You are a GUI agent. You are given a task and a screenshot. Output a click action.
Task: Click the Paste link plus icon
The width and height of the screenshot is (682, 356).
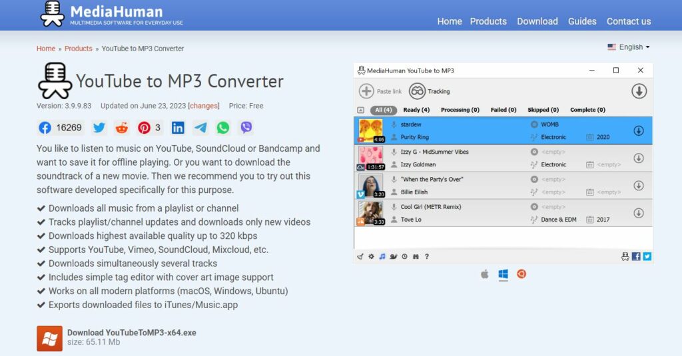(366, 91)
